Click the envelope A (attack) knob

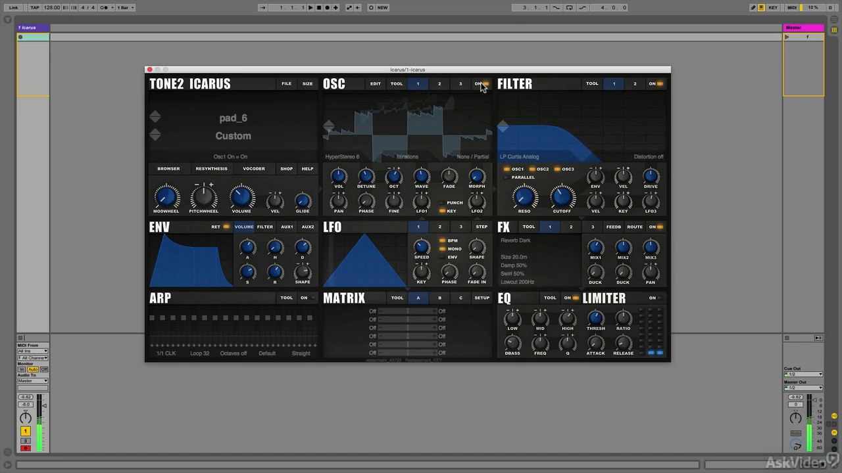pos(247,247)
